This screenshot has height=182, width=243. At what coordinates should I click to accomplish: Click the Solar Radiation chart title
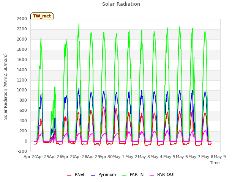pos(121,4)
